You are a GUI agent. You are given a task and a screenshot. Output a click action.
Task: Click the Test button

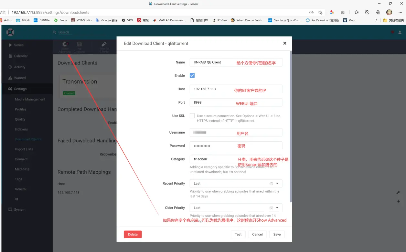pos(238,235)
